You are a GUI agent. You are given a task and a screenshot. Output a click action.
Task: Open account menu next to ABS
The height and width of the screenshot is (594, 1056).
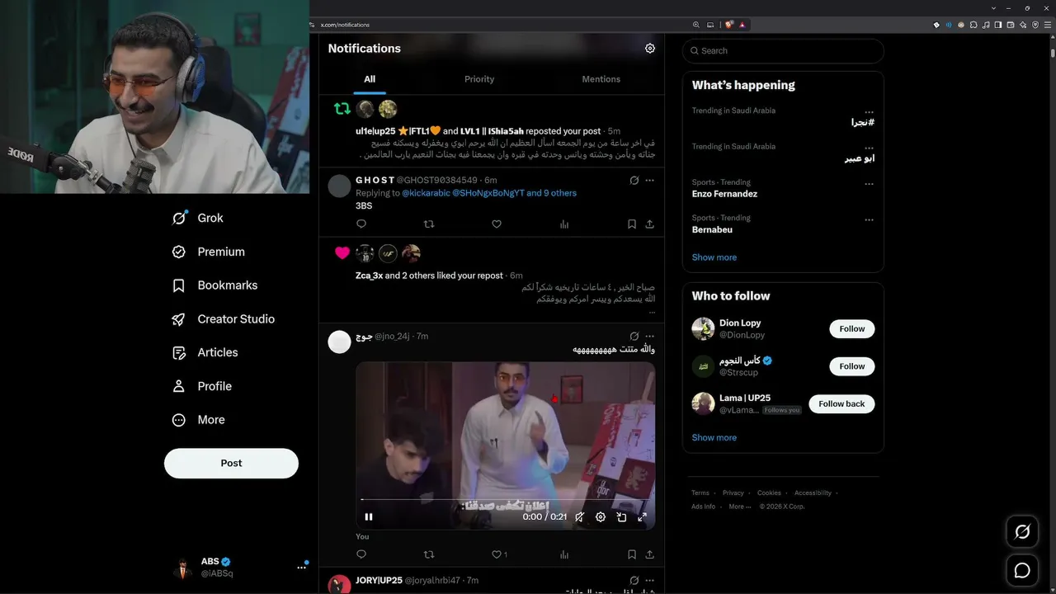click(302, 568)
